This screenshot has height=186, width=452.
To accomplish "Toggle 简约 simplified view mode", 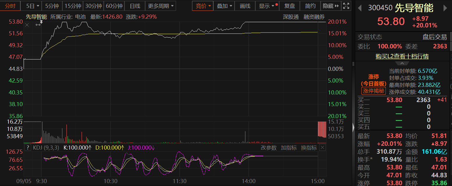I will coord(310,6).
